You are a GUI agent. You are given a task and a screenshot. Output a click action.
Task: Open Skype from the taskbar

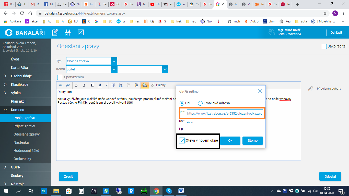click(169, 191)
